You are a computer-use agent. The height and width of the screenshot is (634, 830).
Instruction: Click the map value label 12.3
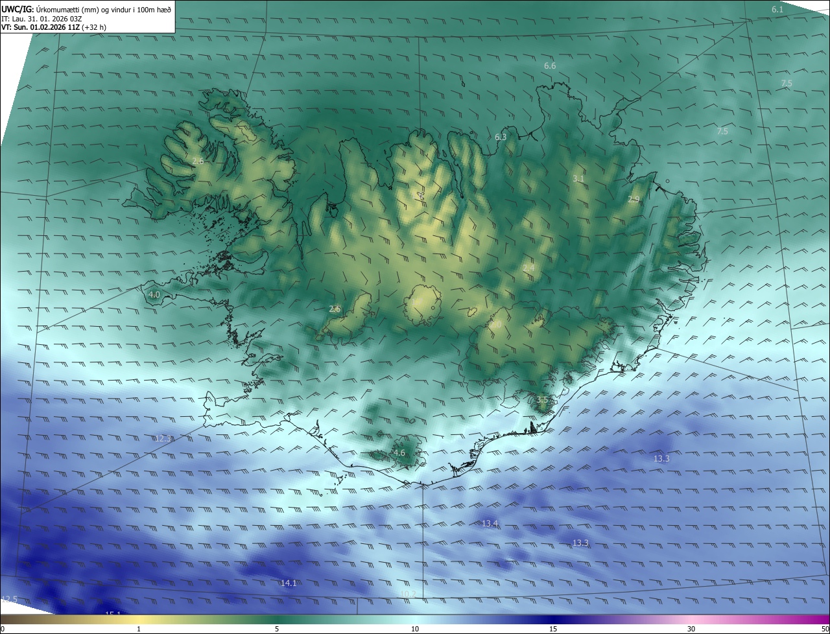point(163,439)
